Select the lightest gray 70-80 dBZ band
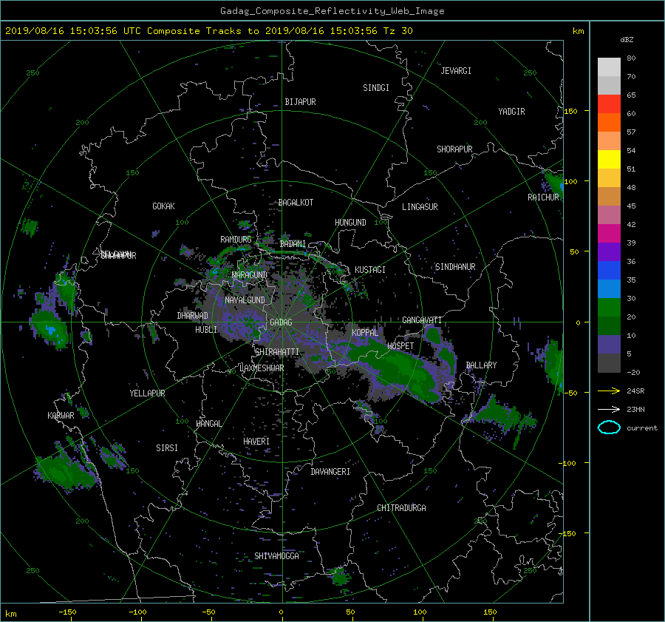This screenshot has height=622, width=665. [x=609, y=67]
